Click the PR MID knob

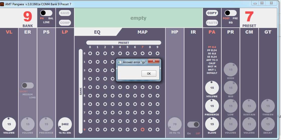[231, 88]
